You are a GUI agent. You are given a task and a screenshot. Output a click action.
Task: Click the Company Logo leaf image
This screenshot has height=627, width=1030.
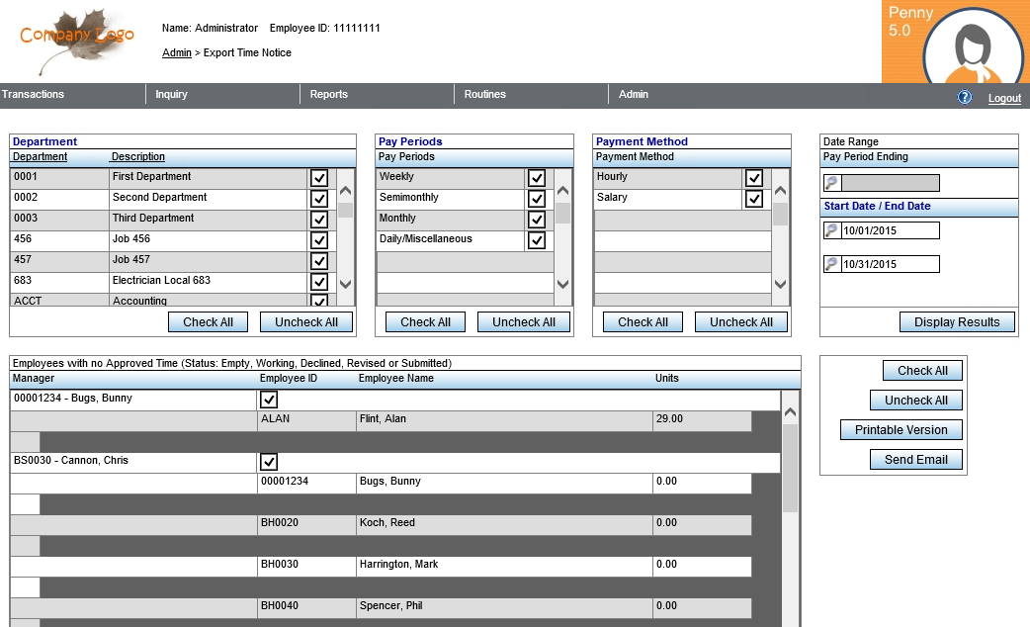tap(77, 40)
